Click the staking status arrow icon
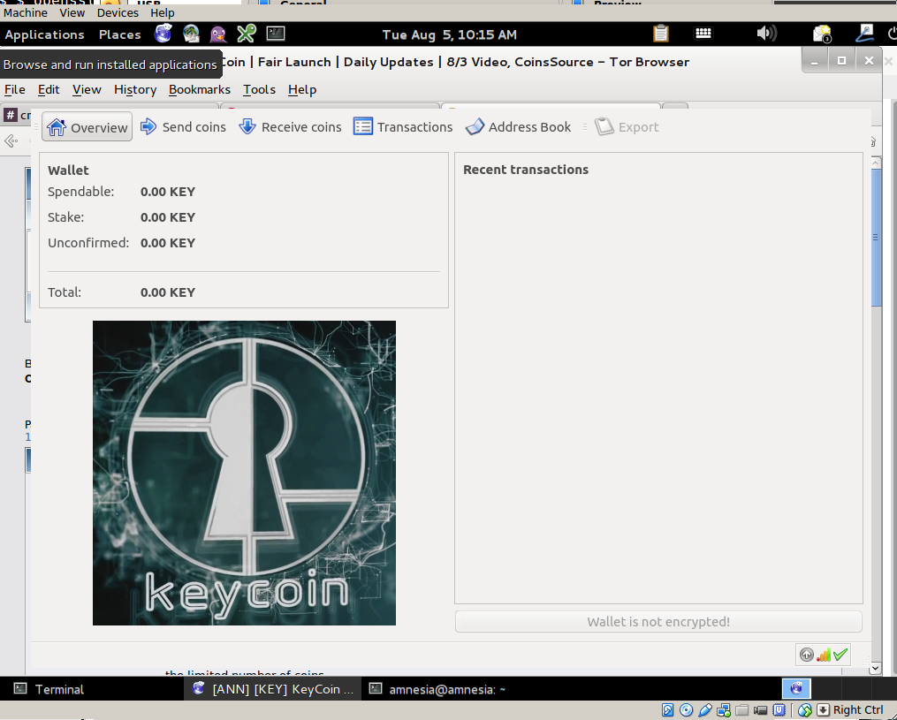 [x=807, y=655]
